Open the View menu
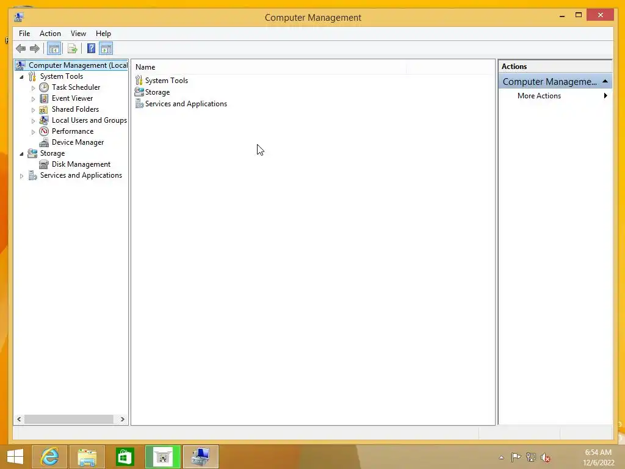The image size is (625, 469). click(78, 34)
